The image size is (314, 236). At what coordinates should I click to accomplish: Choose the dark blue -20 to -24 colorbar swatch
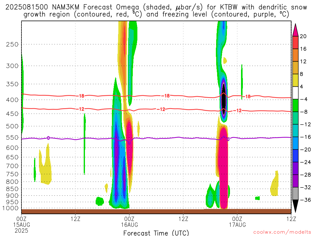coord(295,156)
